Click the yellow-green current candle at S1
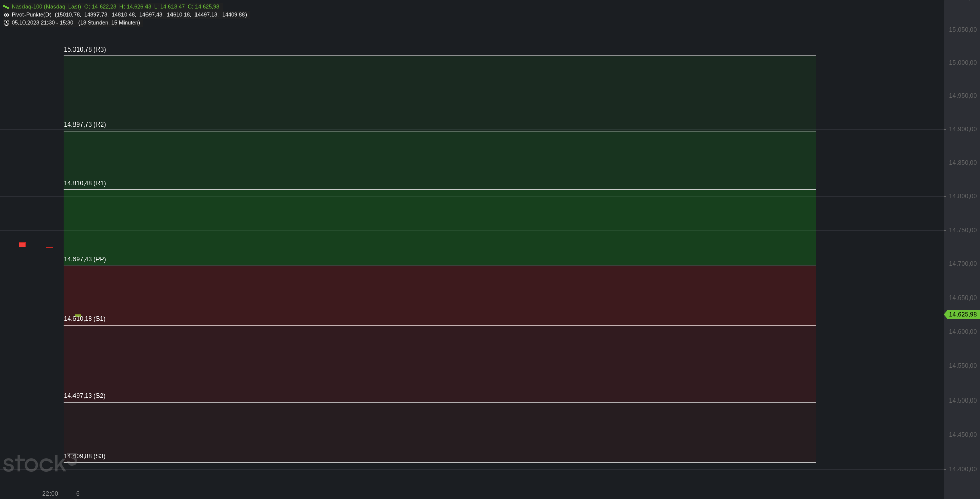Screen dimensions: 980x499 click(78, 316)
